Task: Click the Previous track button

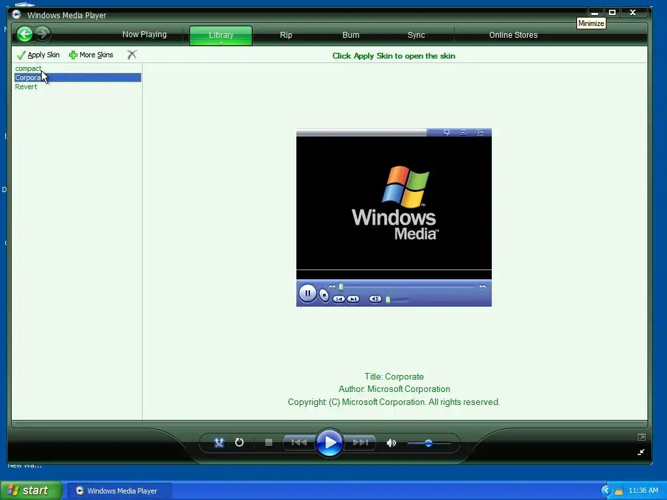Action: (299, 443)
